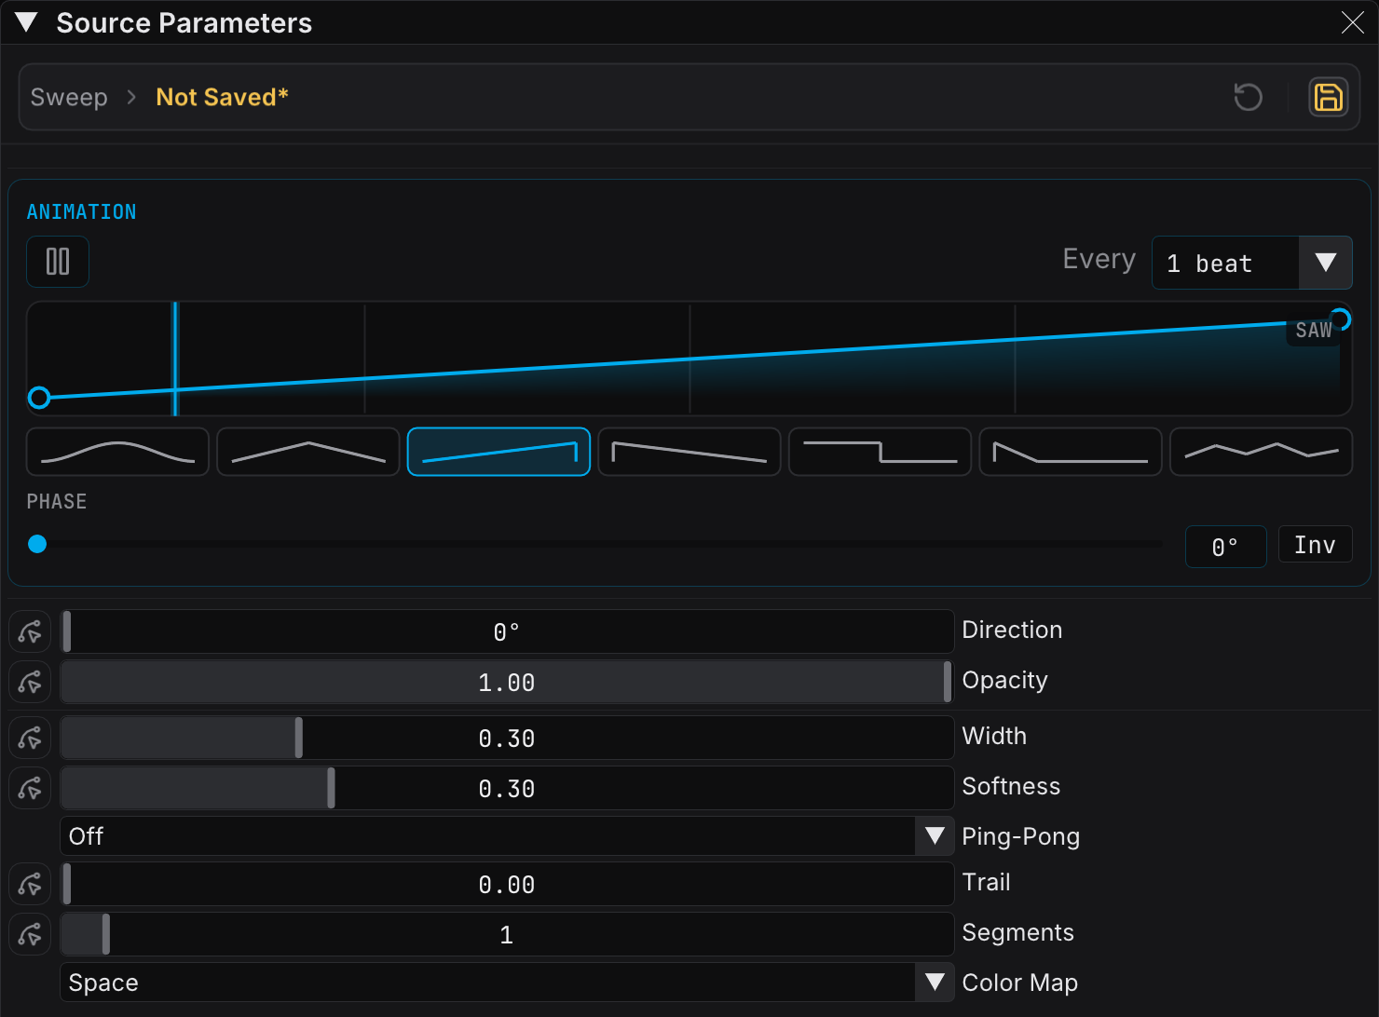Click the Sweep breadcrumb
The height and width of the screenshot is (1017, 1379).
pyautogui.click(x=69, y=97)
